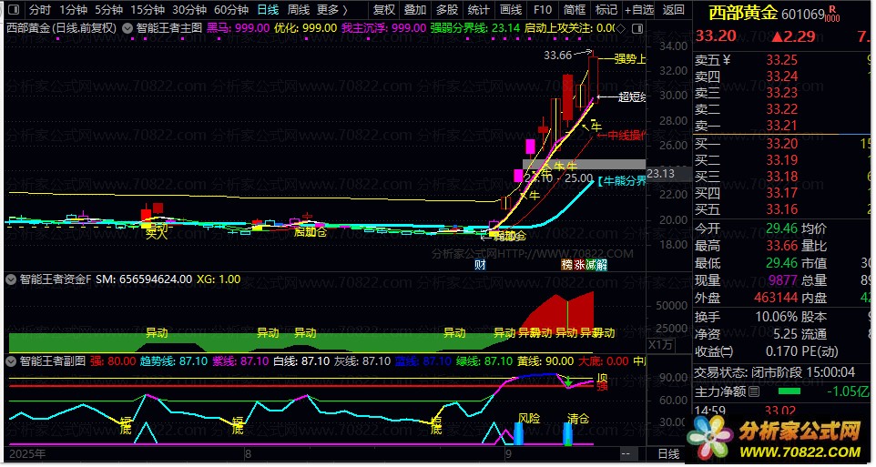876x467 pixels.
Task: Add stock via +自选 button
Action: tap(639, 9)
